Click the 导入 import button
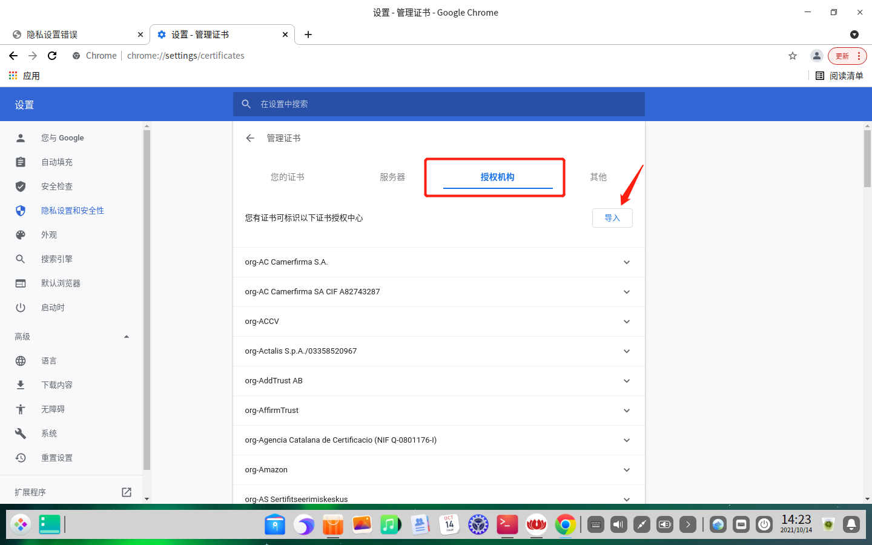872x545 pixels. tap(612, 218)
